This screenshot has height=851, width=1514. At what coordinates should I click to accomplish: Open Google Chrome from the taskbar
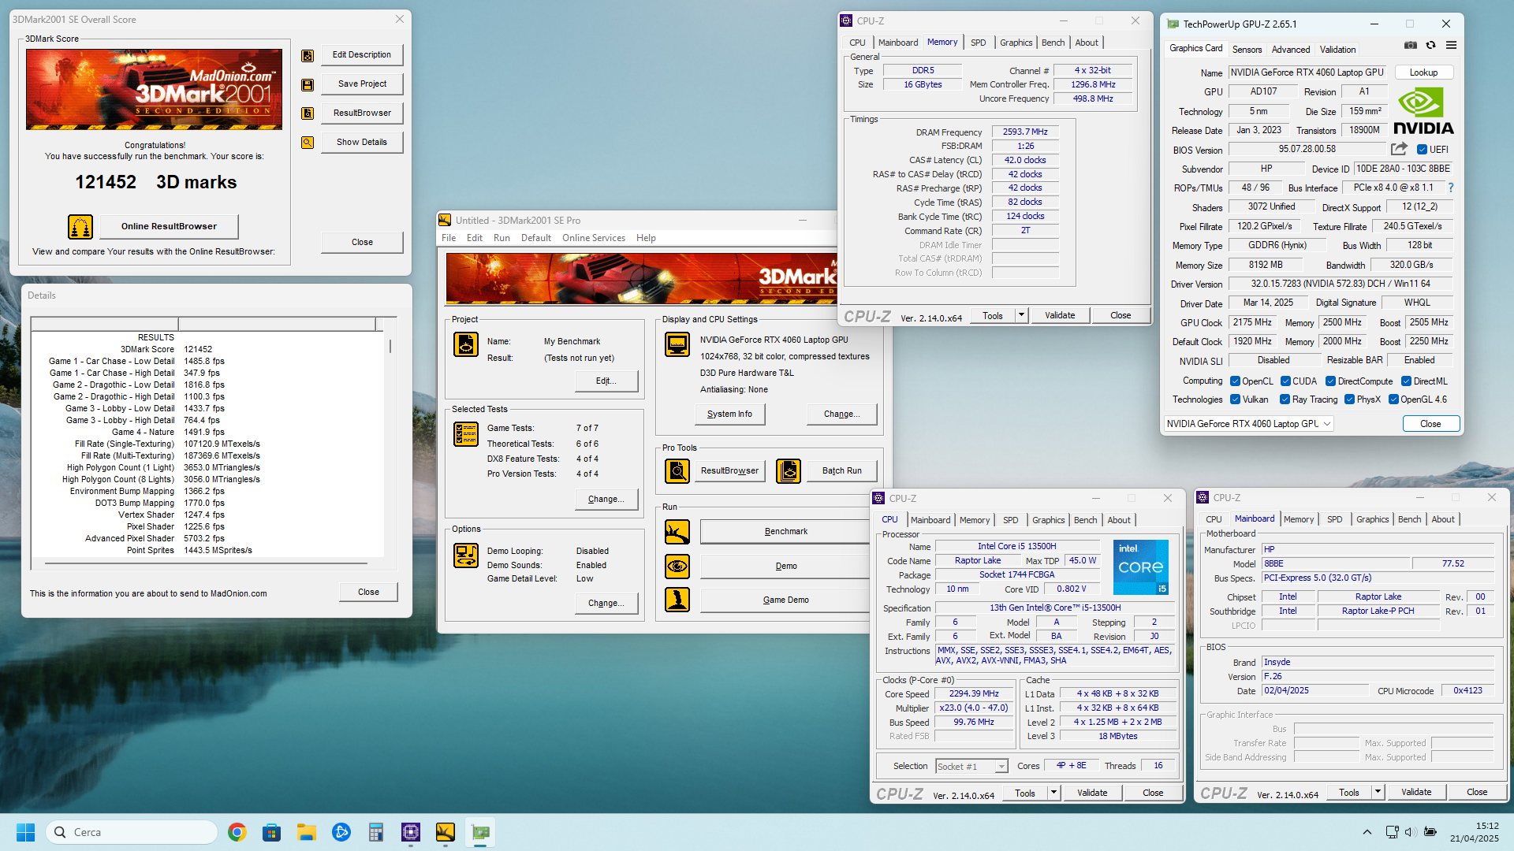point(237,832)
